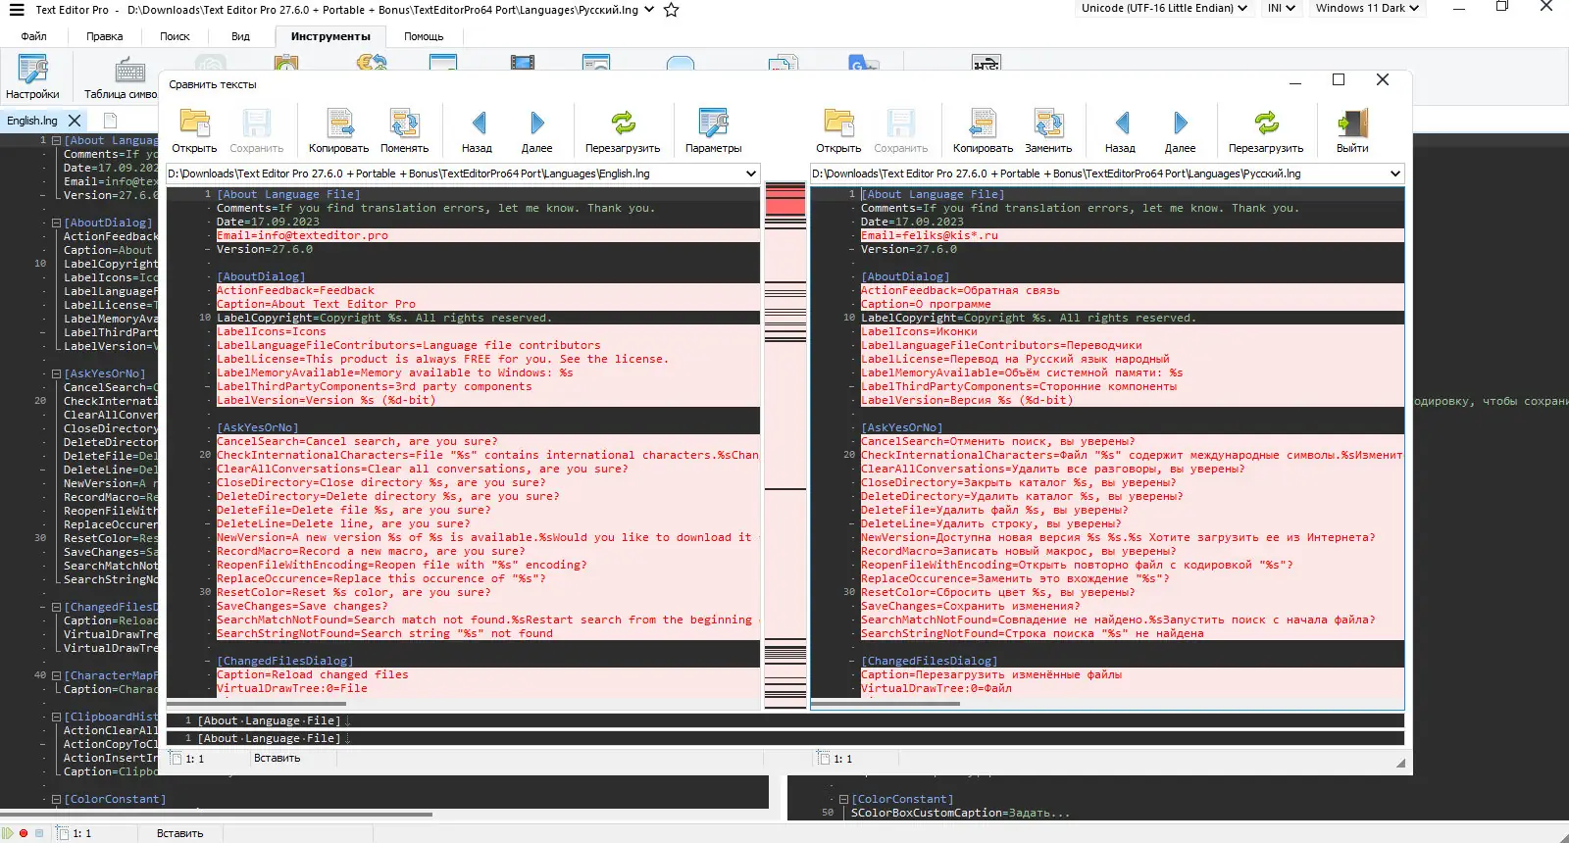Open file in right compare pane
Viewport: 1569px width, 843px height.
point(838,130)
